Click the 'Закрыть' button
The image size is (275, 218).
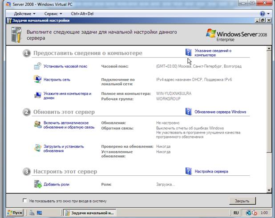coord(242,201)
